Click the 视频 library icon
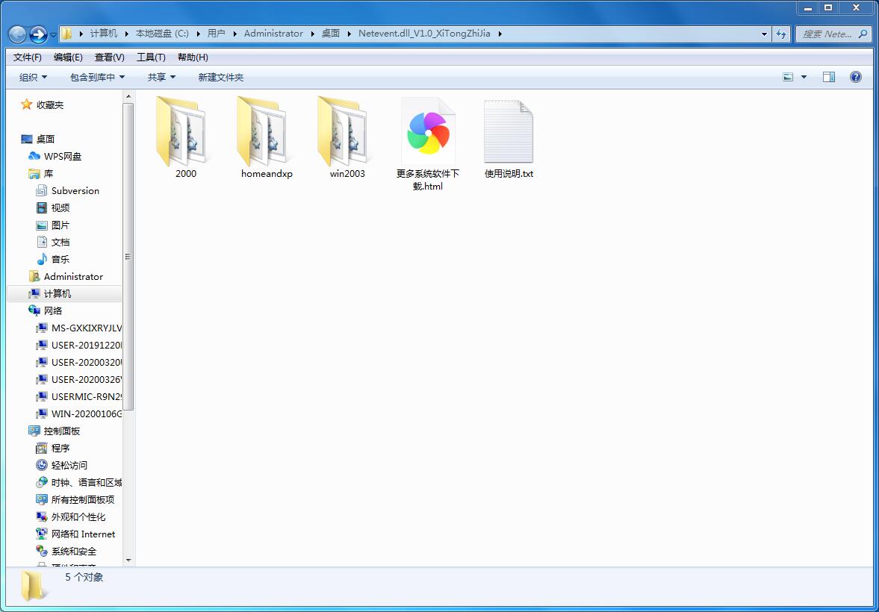 pos(42,208)
